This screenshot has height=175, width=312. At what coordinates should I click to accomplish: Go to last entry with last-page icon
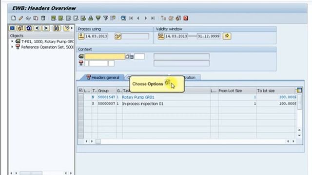(x=153, y=18)
